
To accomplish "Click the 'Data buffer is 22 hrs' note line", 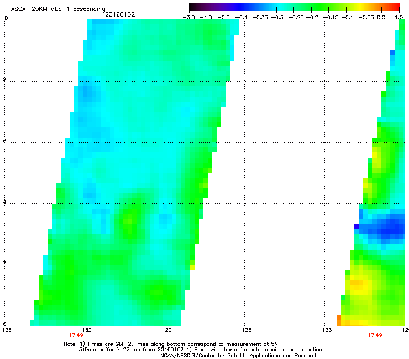I will coord(200,350).
